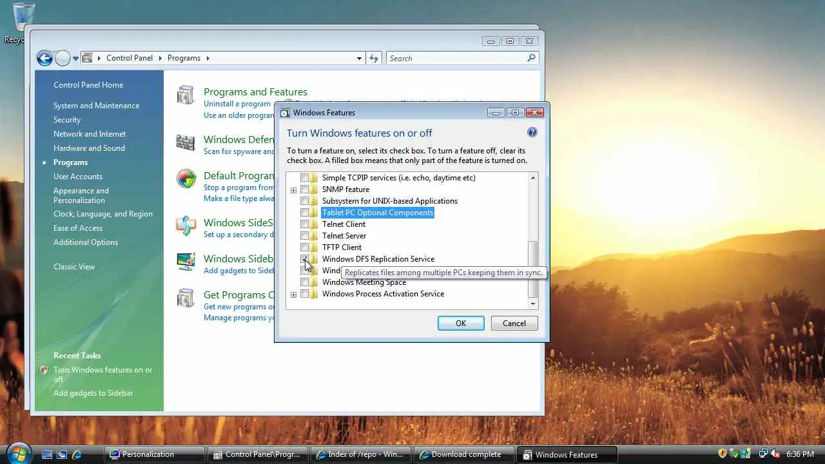Click the Default Programs globe icon
The image size is (825, 464).
(x=186, y=179)
